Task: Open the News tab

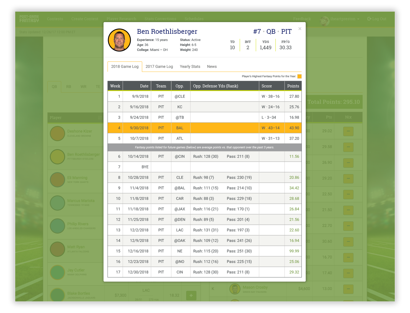Action: pyautogui.click(x=212, y=66)
